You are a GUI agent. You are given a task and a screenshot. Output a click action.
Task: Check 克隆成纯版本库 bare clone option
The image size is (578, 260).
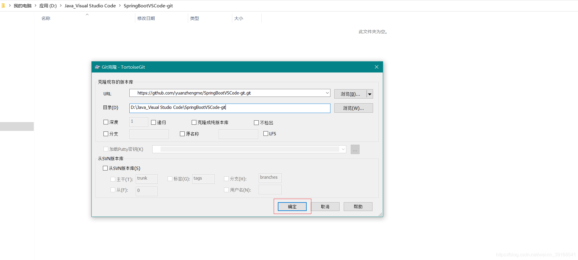194,122
